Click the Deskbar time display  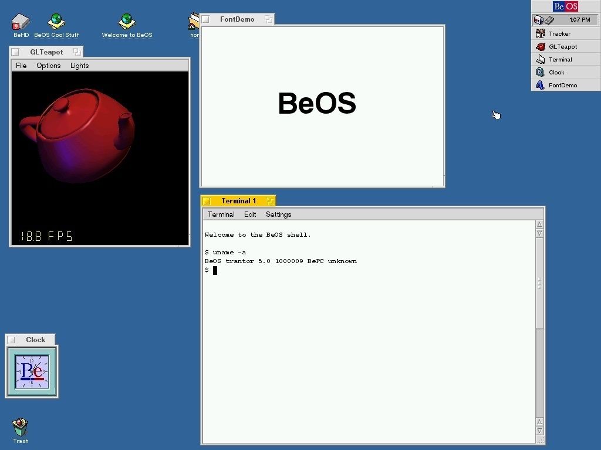pos(579,20)
